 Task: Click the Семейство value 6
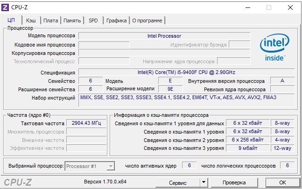click(x=91, y=81)
